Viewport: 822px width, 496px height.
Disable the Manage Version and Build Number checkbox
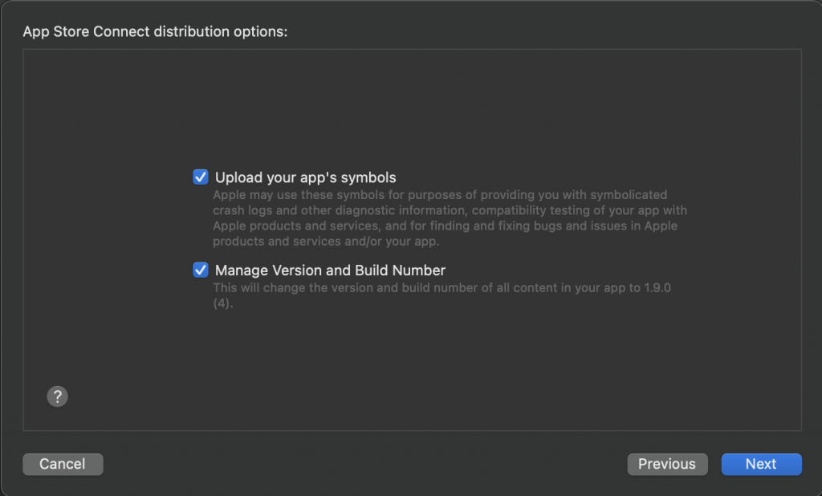(201, 270)
